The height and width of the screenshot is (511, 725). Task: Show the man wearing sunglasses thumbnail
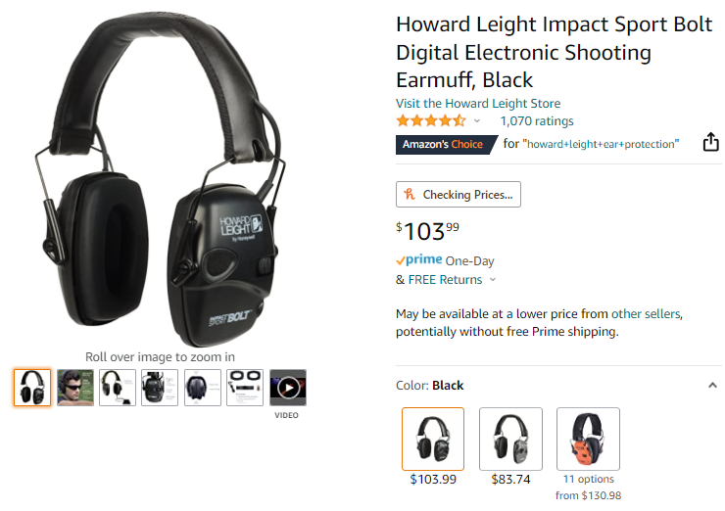pos(75,388)
